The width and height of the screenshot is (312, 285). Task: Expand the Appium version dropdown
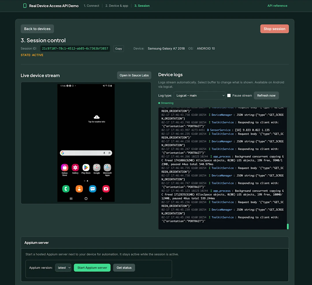(63, 268)
